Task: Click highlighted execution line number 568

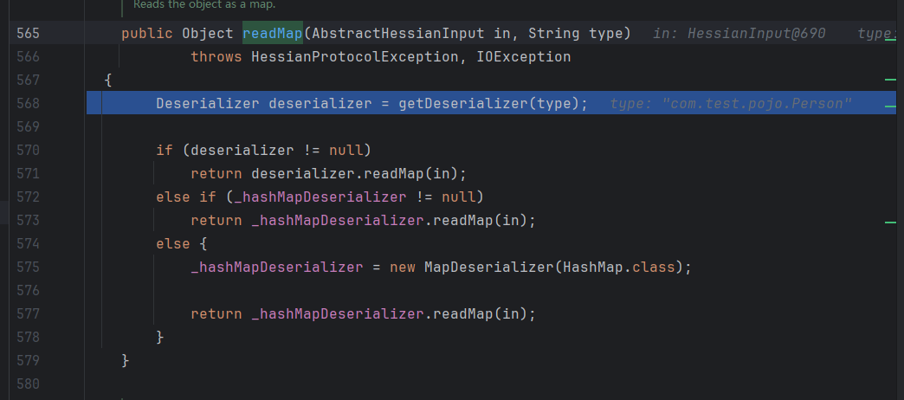Action: click(28, 104)
